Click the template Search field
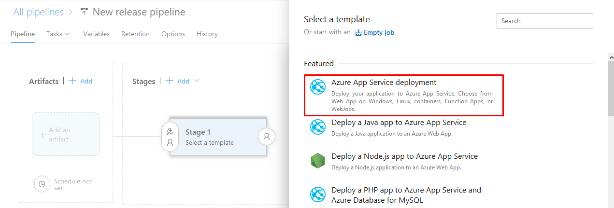Screen dimensions: 614x208 544,21
